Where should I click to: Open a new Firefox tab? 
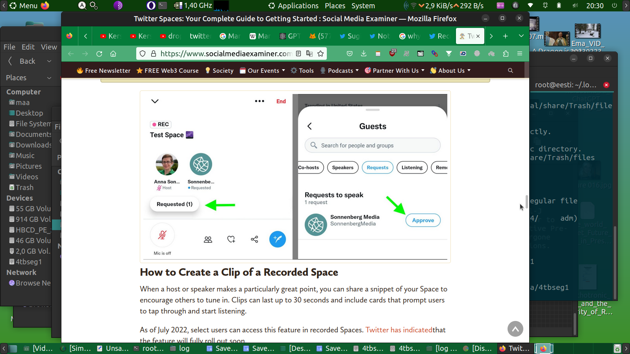[x=505, y=36]
